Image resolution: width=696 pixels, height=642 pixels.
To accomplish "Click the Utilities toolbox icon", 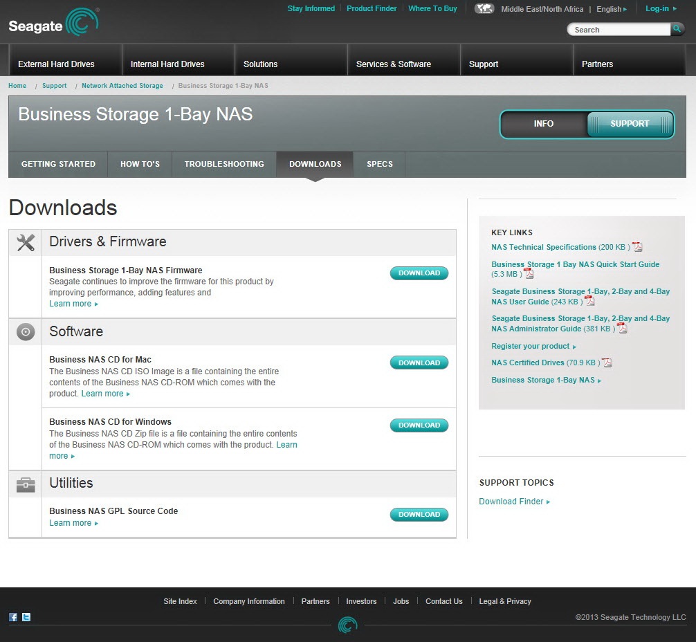I will click(x=26, y=484).
